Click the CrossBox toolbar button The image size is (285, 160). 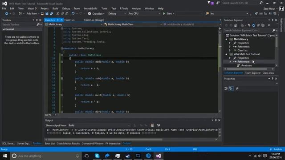click(x=96, y=14)
